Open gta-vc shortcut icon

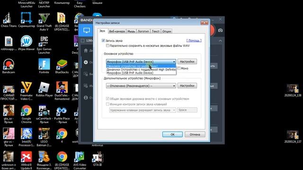[9, 137]
